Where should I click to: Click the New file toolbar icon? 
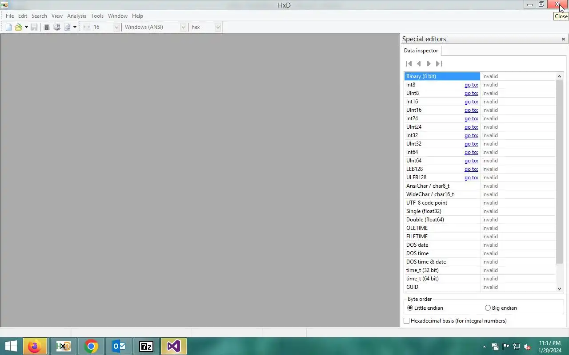click(8, 27)
